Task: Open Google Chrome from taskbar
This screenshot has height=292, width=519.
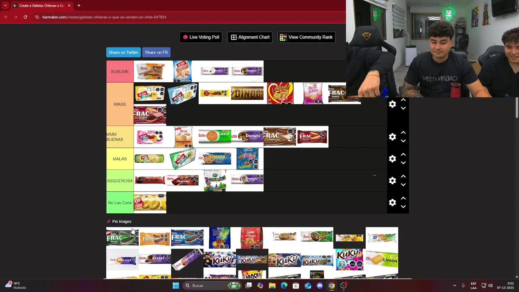Action: pos(332,286)
